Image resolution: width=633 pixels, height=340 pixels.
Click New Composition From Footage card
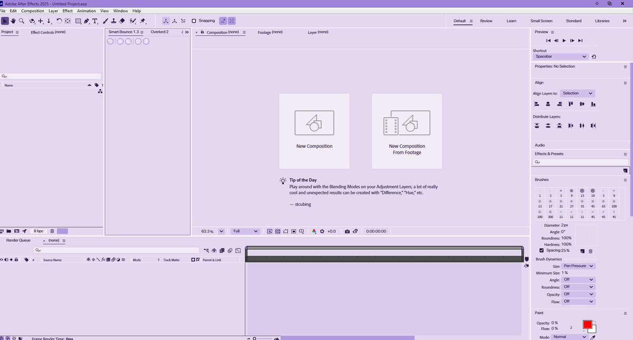pyautogui.click(x=407, y=131)
